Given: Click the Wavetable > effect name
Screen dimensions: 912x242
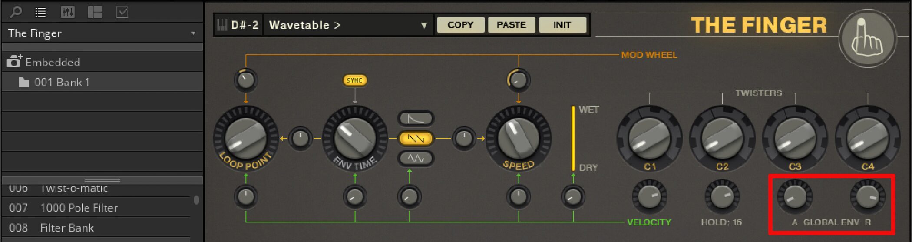Looking at the screenshot, I should pyautogui.click(x=305, y=25).
